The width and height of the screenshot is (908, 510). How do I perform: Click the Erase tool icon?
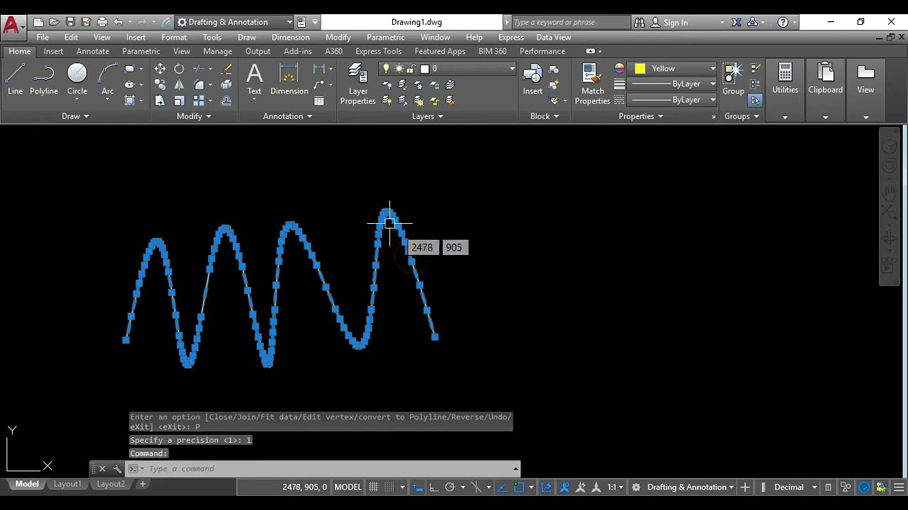pos(226,69)
